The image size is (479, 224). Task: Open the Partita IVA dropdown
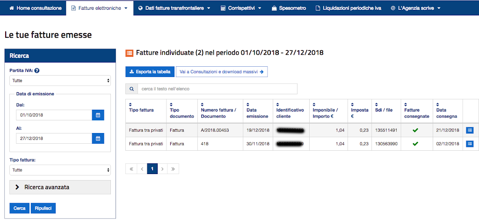click(x=60, y=81)
